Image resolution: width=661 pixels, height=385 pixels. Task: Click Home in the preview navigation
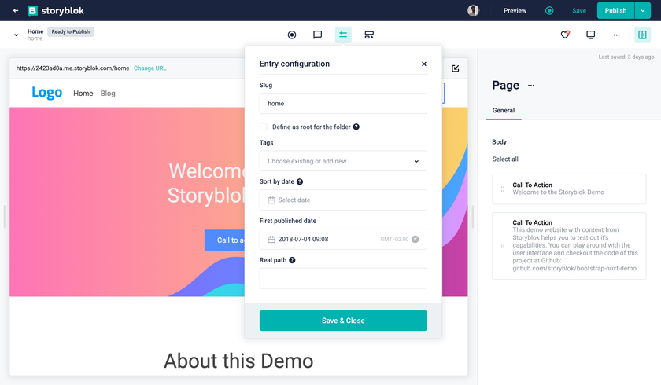[x=83, y=93]
